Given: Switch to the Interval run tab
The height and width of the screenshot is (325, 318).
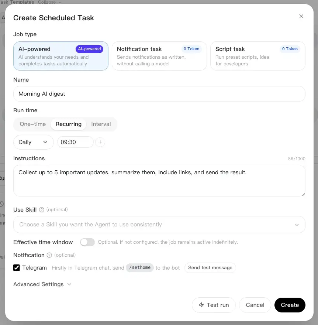Looking at the screenshot, I should tap(101, 124).
